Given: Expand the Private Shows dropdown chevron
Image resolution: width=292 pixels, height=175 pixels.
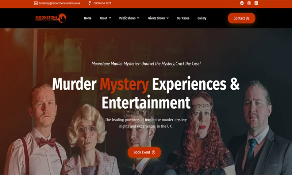Looking at the screenshot, I should (x=168, y=18).
